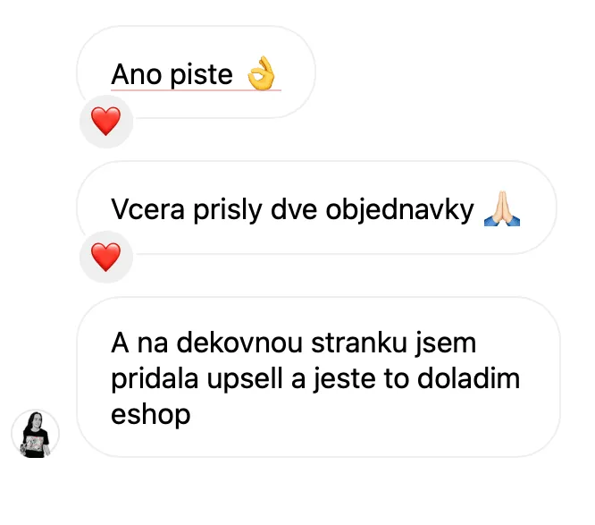Click the underlined word "piste"
The image size is (595, 525).
[201, 75]
